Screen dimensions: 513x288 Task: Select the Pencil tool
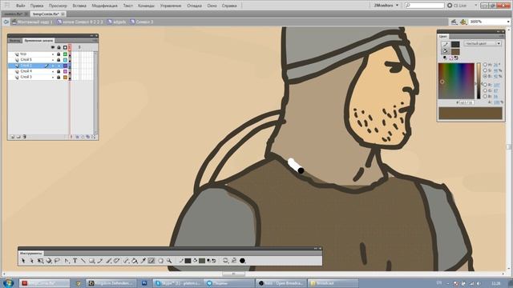(99, 261)
